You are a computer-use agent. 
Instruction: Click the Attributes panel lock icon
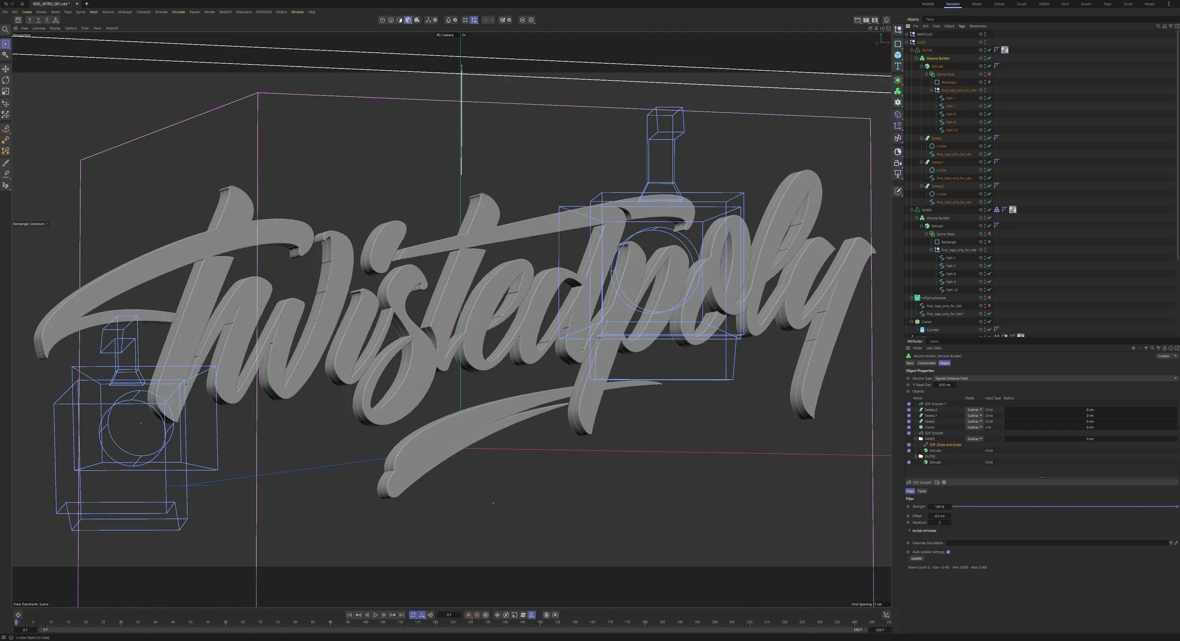[x=1164, y=348]
